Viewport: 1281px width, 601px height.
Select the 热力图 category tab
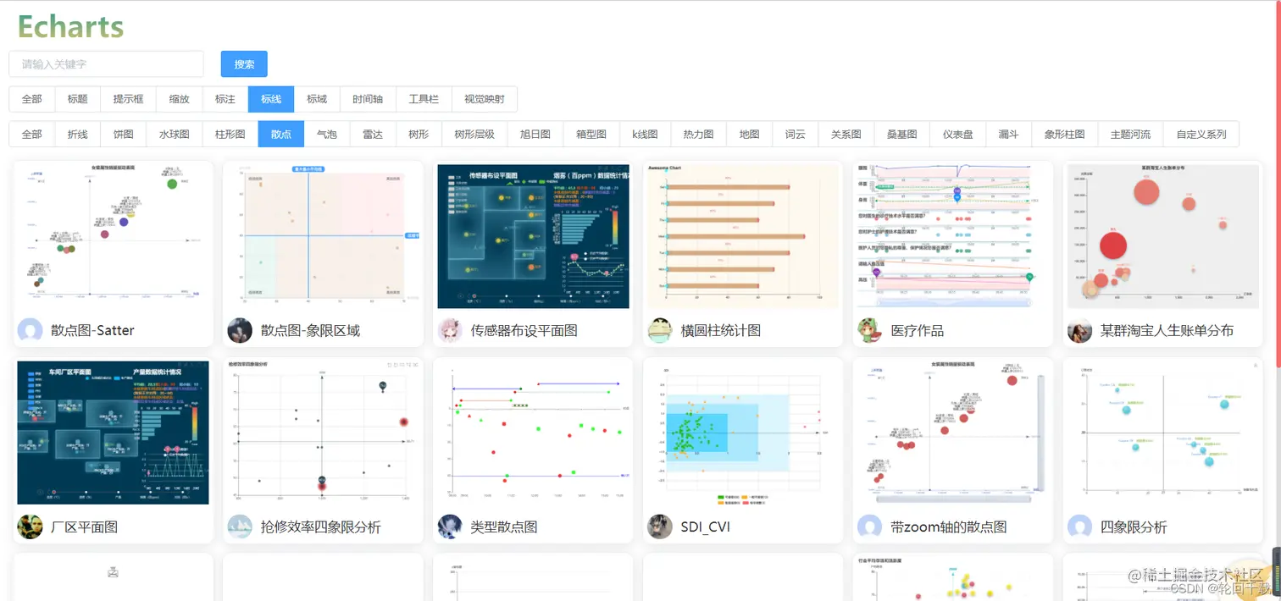(x=698, y=134)
